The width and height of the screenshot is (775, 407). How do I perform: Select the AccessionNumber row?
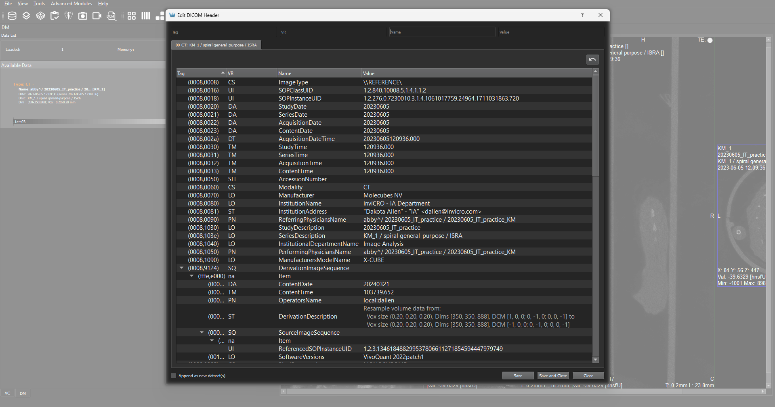tap(384, 179)
